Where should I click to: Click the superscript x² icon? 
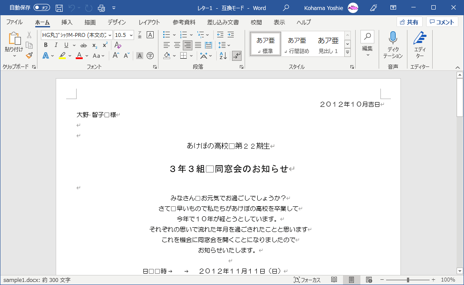click(x=105, y=45)
